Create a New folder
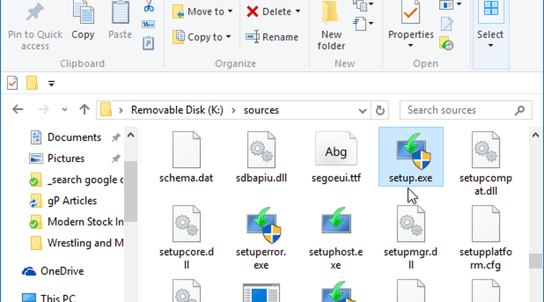The height and width of the screenshot is (302, 544). pyautogui.click(x=331, y=26)
